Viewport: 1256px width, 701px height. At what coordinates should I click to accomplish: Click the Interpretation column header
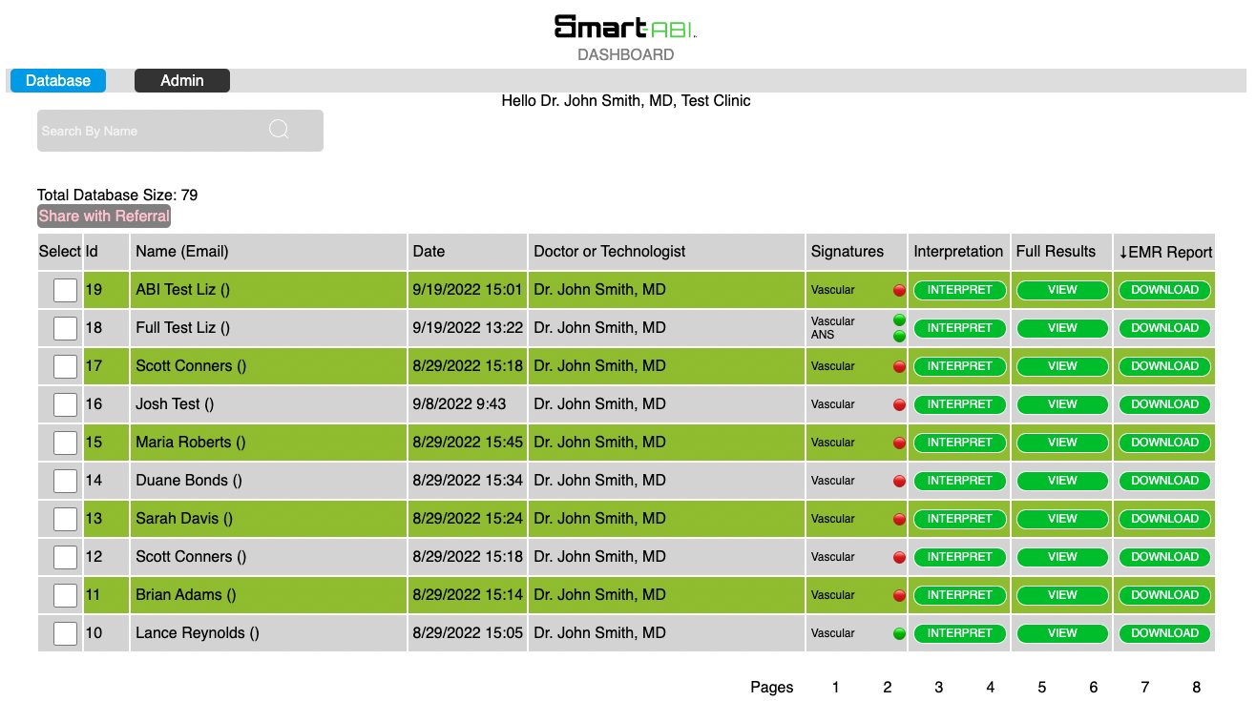[x=959, y=252]
